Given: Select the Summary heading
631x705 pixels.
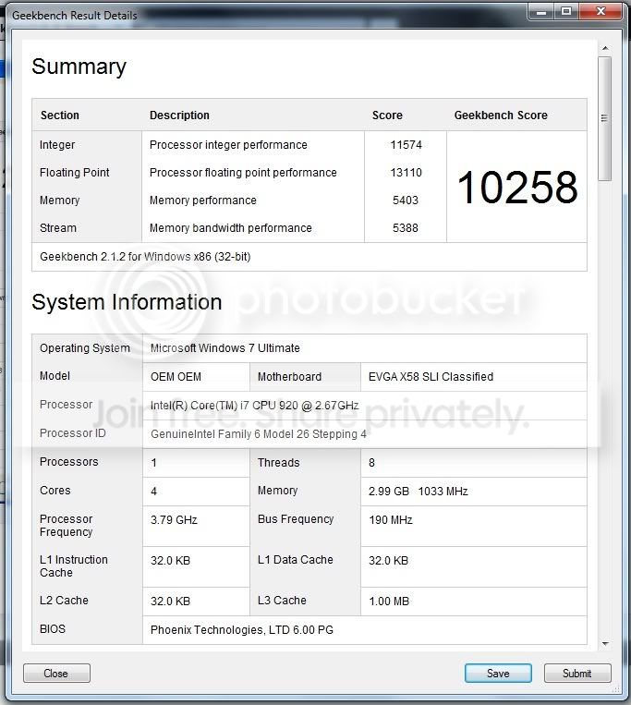Looking at the screenshot, I should (79, 67).
